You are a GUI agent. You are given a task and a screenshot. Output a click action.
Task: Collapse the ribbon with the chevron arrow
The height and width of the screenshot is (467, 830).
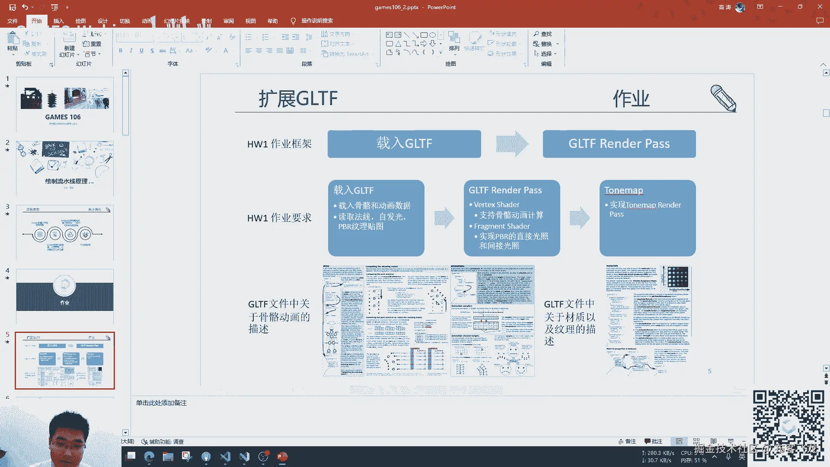tap(823, 64)
